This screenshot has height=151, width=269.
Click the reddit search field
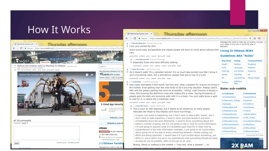[111, 66]
